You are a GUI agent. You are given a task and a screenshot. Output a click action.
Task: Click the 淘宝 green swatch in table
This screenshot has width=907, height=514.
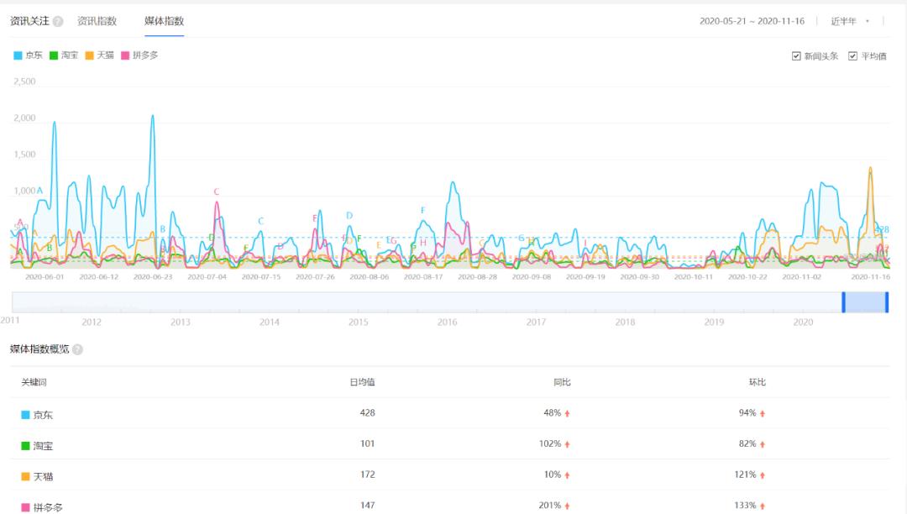pos(25,446)
